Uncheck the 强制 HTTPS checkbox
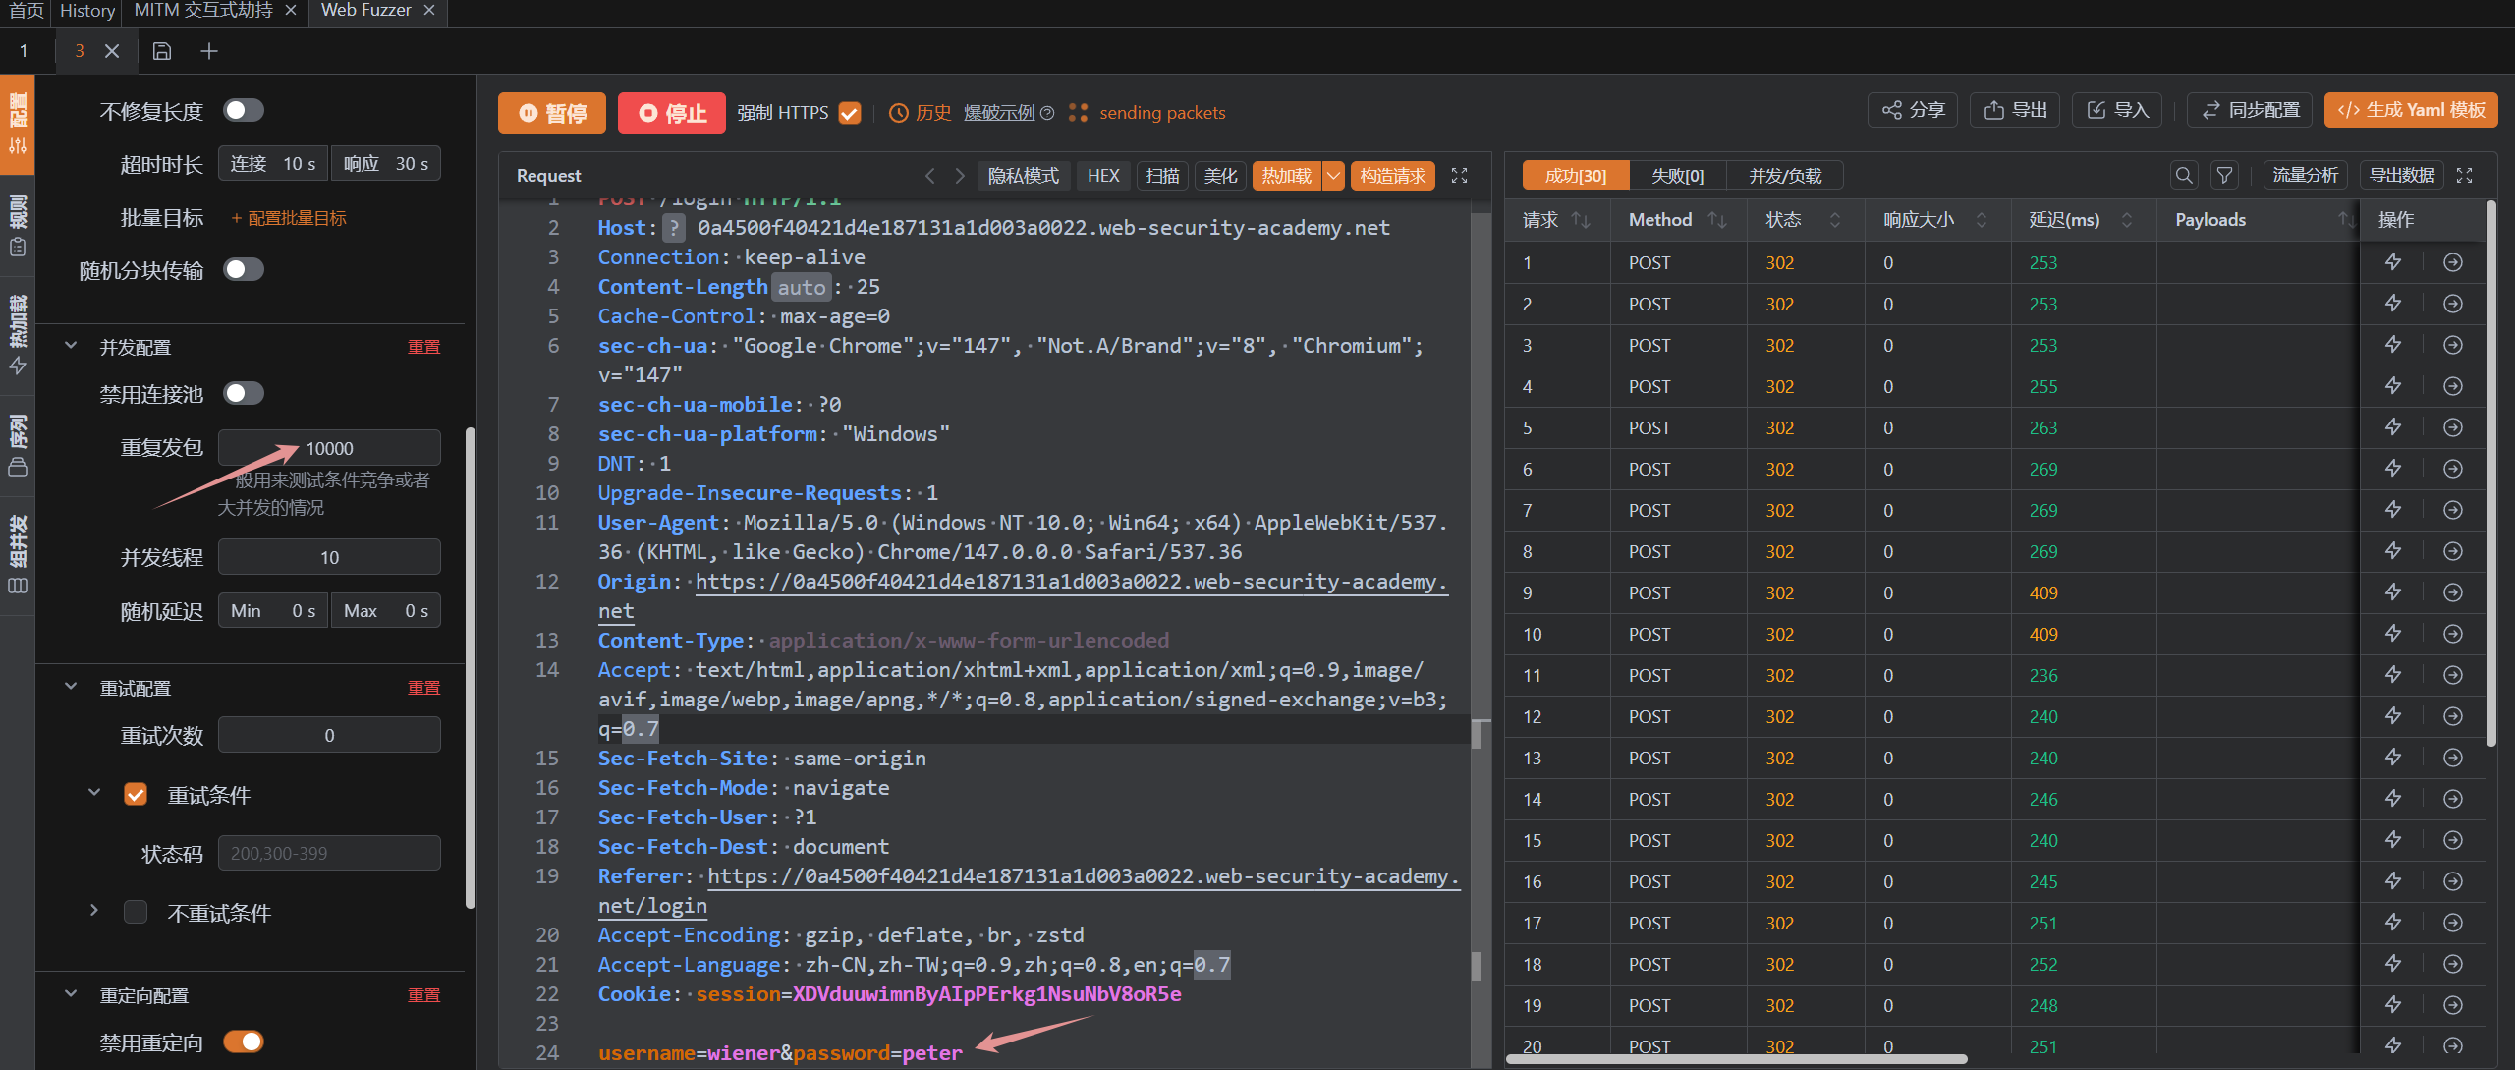Viewport: 2515px width, 1070px height. [x=850, y=113]
